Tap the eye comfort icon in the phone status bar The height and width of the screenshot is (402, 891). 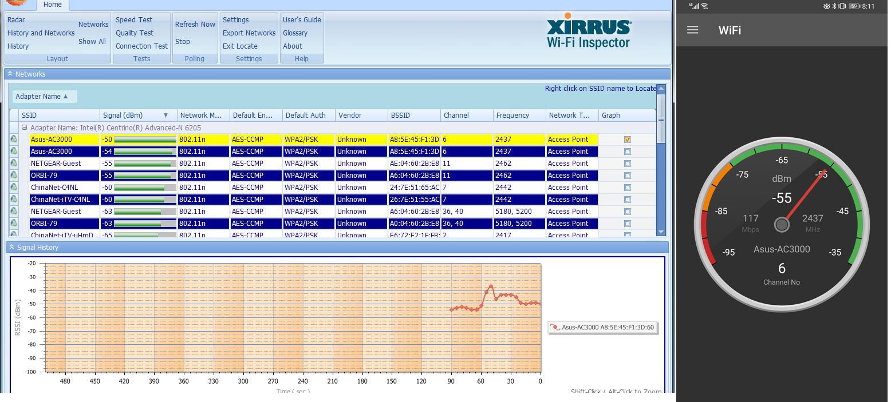click(x=827, y=6)
